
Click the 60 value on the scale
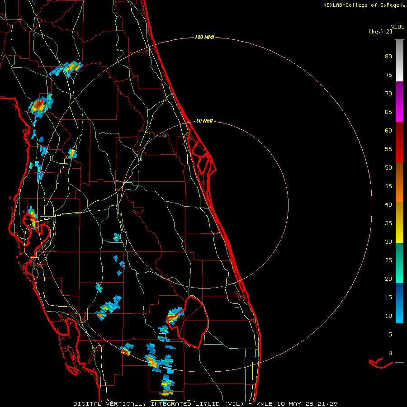point(388,131)
